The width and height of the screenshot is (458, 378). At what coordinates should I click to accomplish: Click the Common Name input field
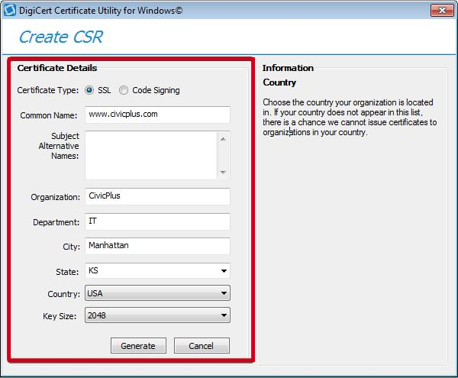(x=157, y=115)
